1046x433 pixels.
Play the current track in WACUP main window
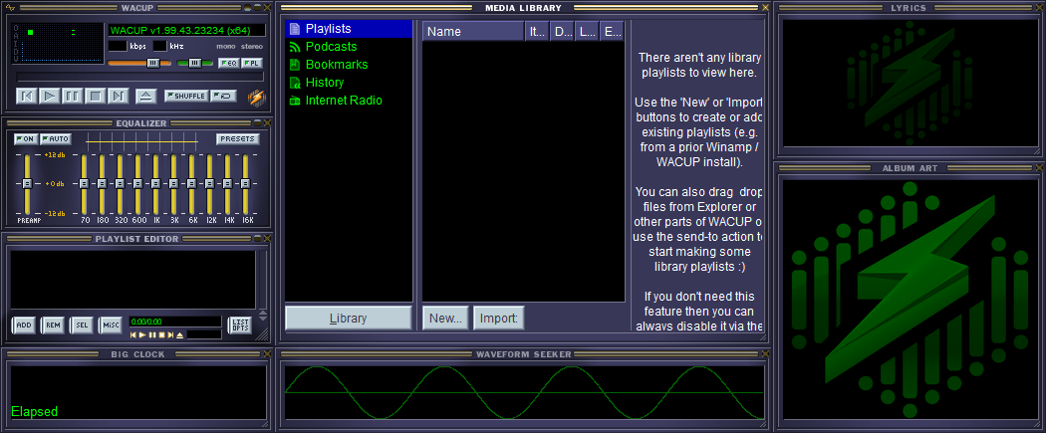pyautogui.click(x=50, y=96)
